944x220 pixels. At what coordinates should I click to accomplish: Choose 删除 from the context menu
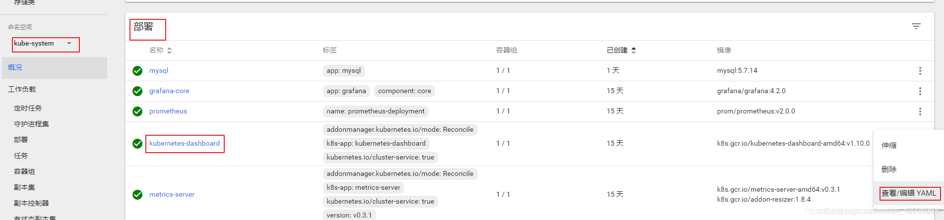889,169
